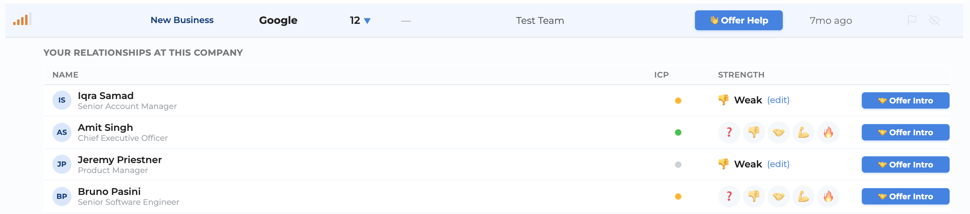Select handshake strength for Amit Singh
Screen dimensions: 970x214
point(778,132)
